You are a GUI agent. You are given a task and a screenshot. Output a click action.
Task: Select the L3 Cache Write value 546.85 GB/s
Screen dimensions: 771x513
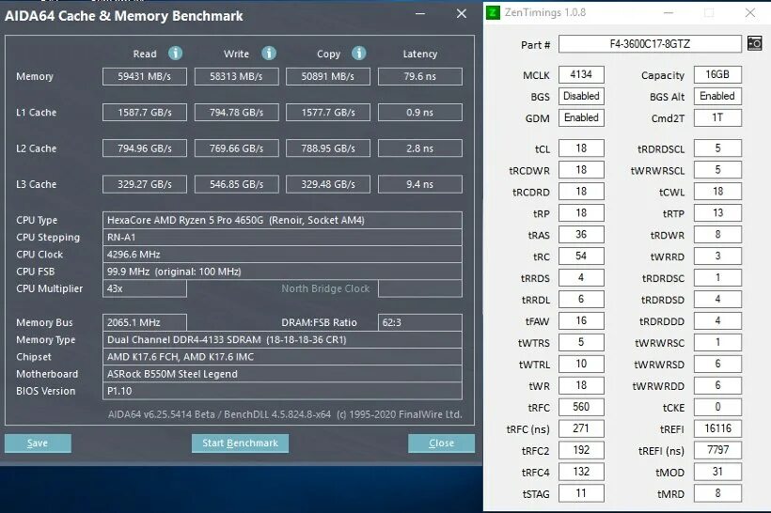click(x=237, y=184)
